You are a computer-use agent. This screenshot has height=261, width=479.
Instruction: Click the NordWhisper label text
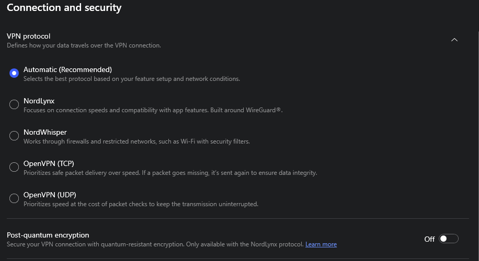[x=45, y=132]
